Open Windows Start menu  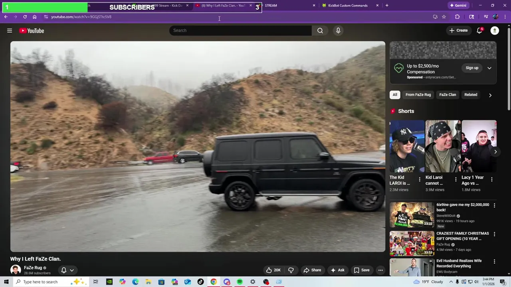(6, 282)
